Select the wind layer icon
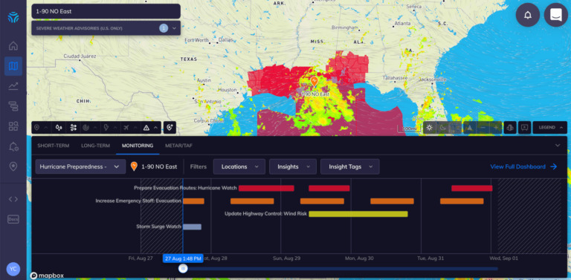 pos(74,128)
